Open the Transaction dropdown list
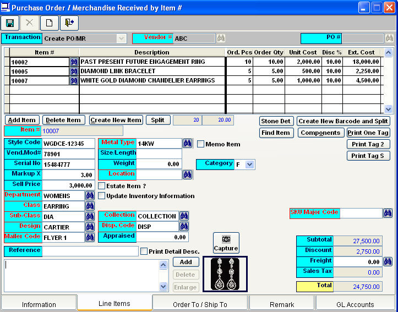Viewport: 398px width, 312px height. pyautogui.click(x=121, y=39)
